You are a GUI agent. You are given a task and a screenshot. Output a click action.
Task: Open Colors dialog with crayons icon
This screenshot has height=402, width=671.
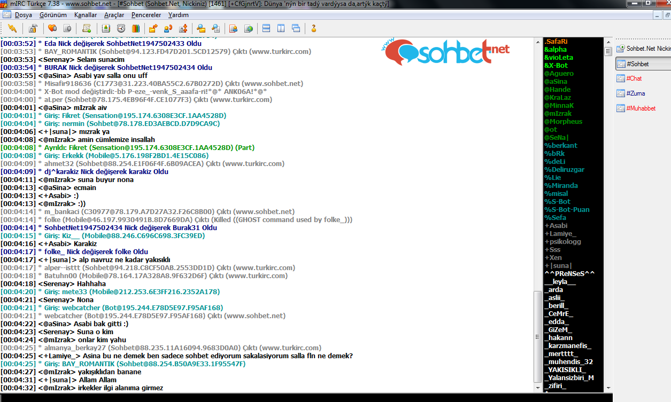136,28
